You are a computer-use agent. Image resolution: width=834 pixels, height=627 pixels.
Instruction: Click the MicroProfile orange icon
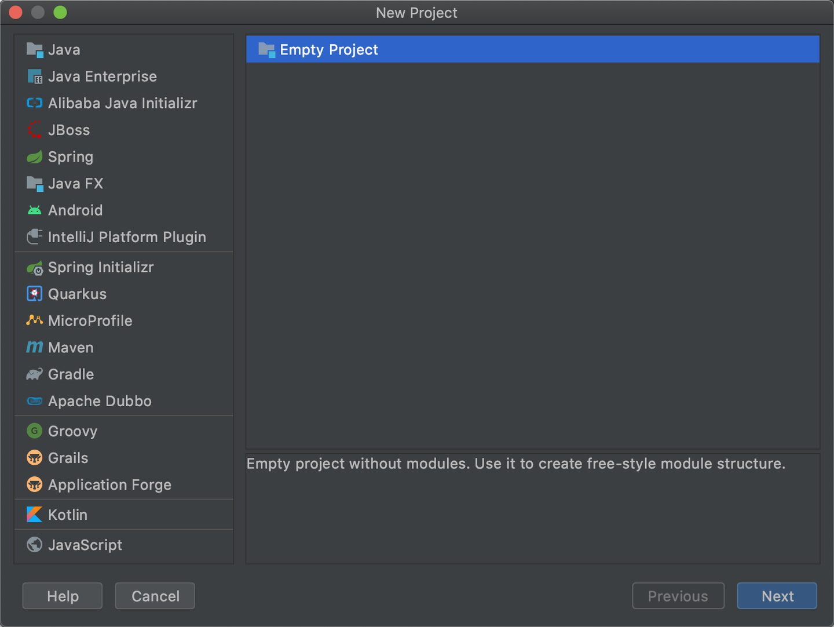click(35, 320)
